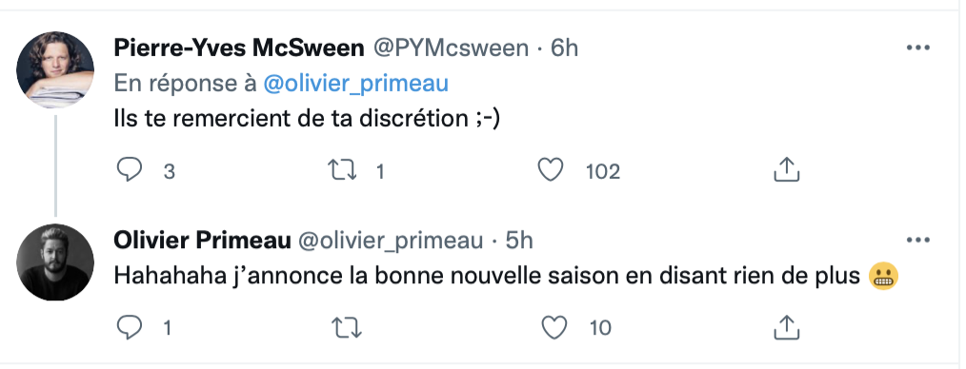Reply to Olivier Primeau's tweet

tap(130, 328)
